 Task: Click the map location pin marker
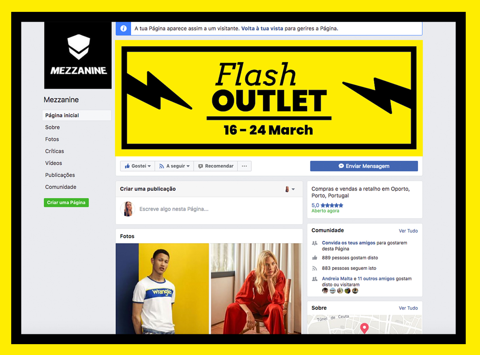[364, 328]
